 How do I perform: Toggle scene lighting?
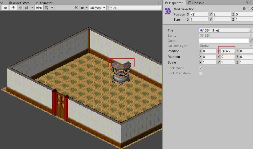(13, 8)
